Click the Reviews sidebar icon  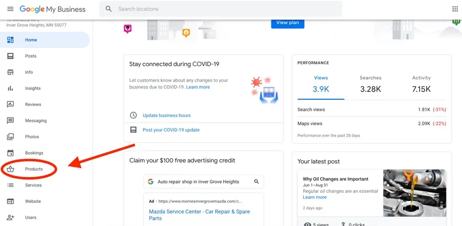[10, 104]
